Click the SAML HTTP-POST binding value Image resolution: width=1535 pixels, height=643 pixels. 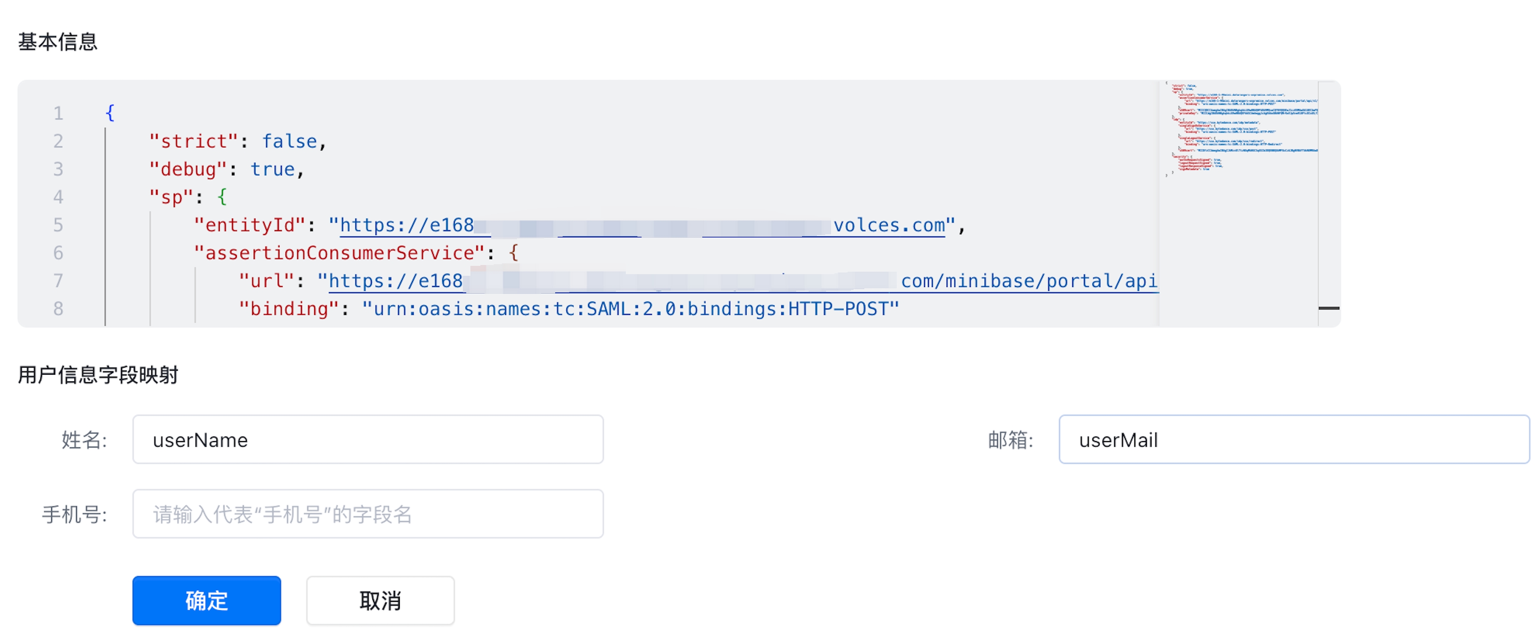[630, 309]
